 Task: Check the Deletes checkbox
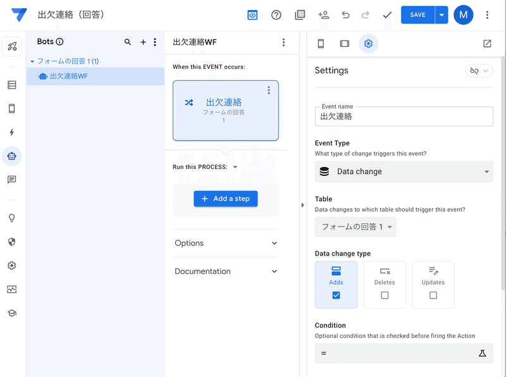[x=385, y=295]
